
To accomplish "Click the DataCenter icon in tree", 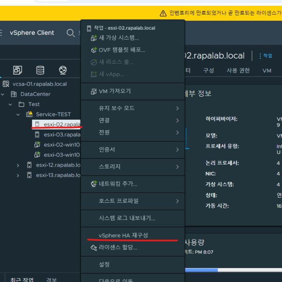I will click(x=14, y=94).
